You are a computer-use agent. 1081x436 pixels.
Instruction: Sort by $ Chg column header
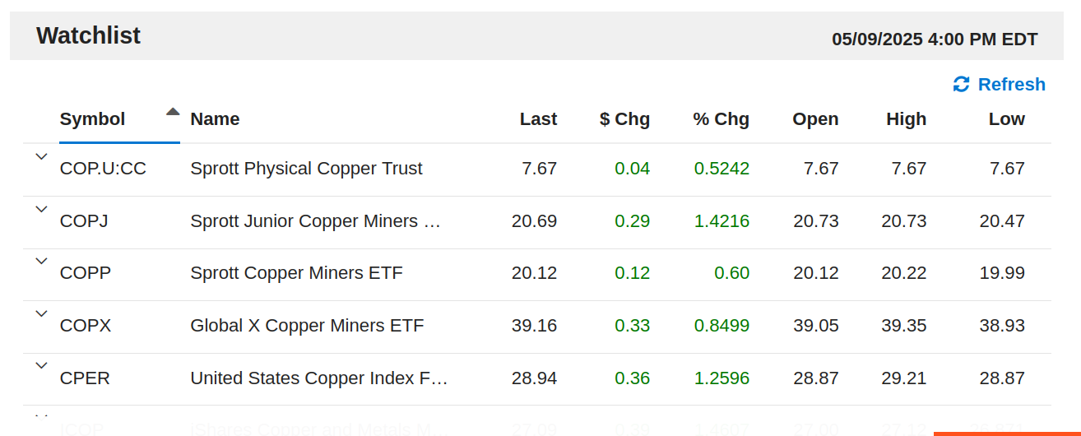624,119
